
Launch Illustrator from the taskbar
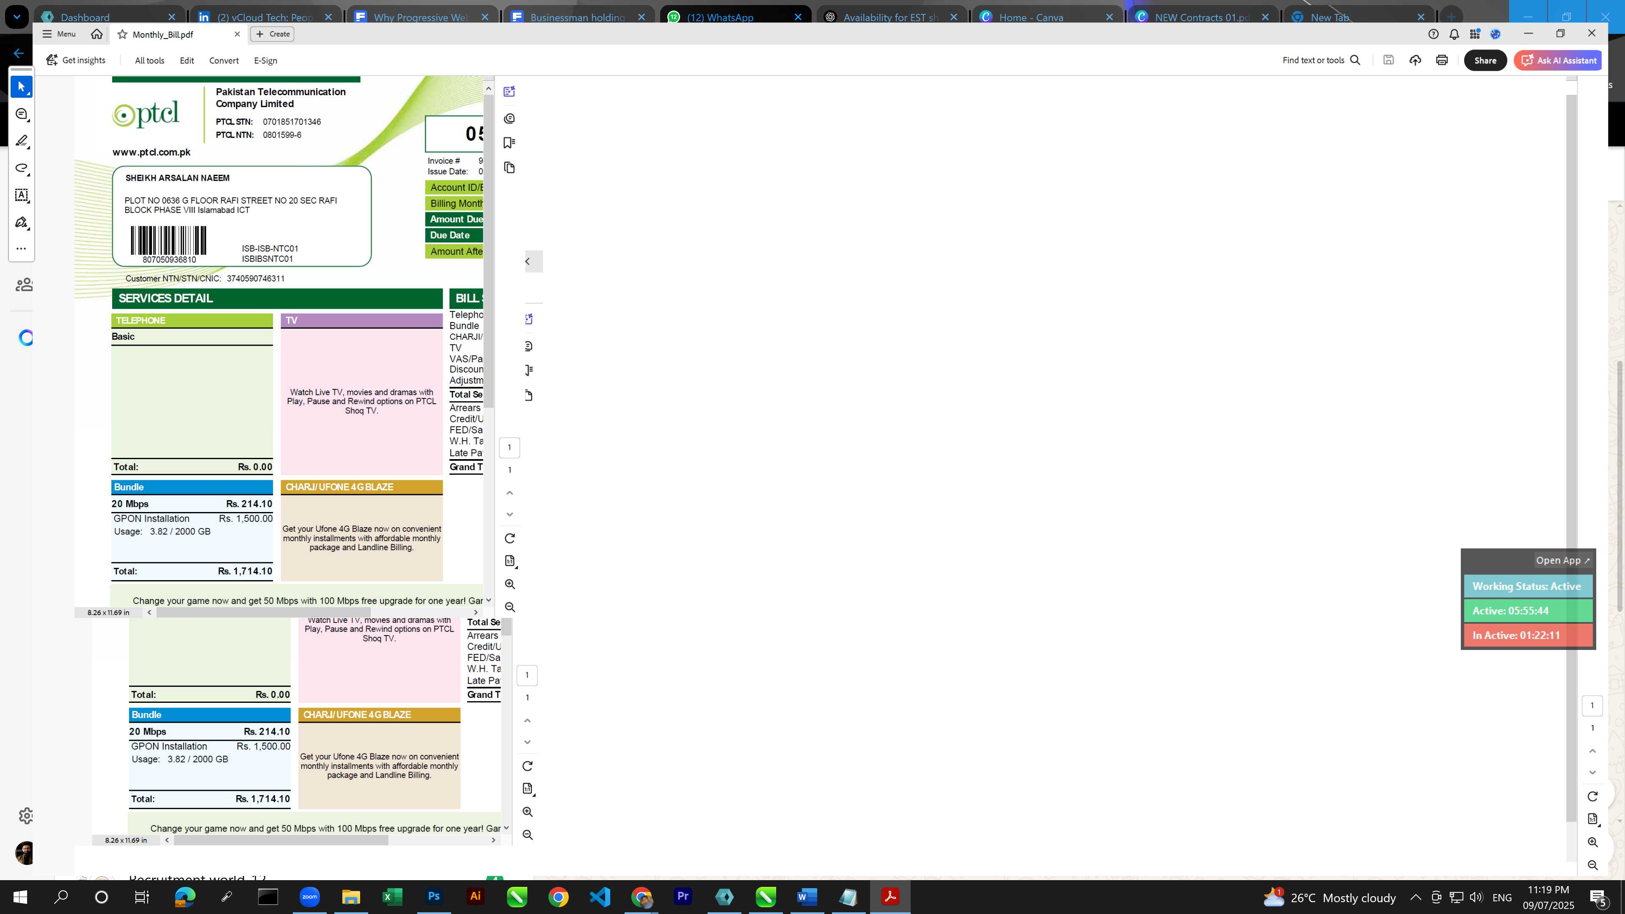click(475, 897)
